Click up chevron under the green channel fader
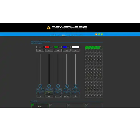This screenshot has width=140, height=140. 60,90
